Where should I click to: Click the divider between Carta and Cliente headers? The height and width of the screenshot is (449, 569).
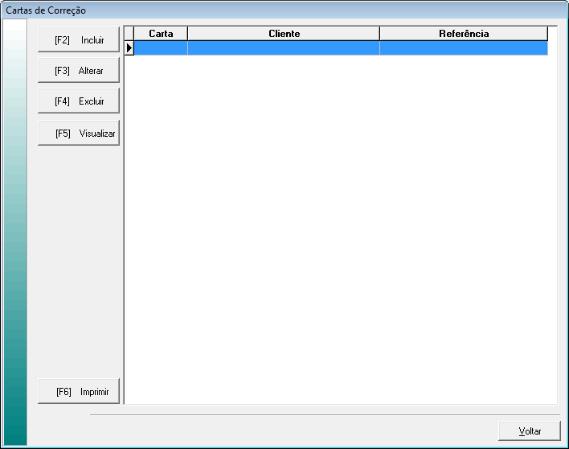click(x=187, y=34)
